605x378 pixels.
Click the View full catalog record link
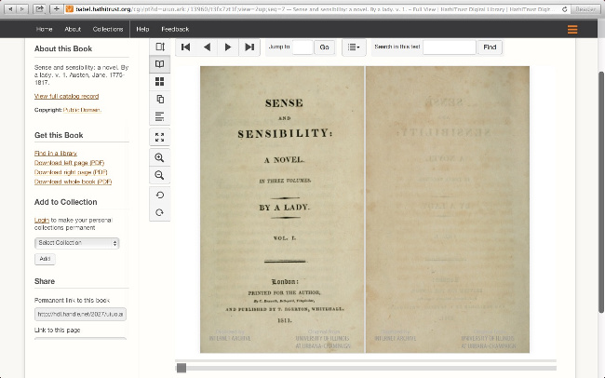coord(66,96)
